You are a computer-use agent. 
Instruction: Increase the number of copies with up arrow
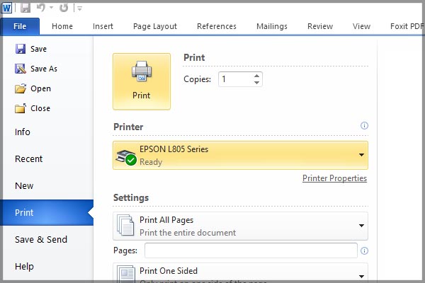point(256,75)
